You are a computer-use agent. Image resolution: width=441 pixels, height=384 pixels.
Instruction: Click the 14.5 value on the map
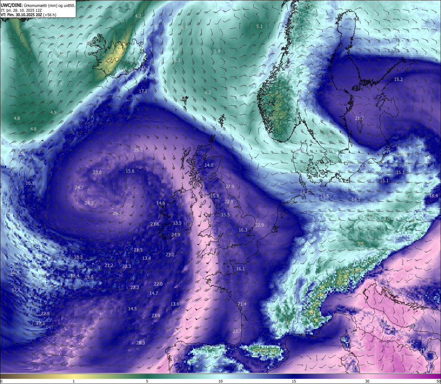pyautogui.click(x=132, y=309)
